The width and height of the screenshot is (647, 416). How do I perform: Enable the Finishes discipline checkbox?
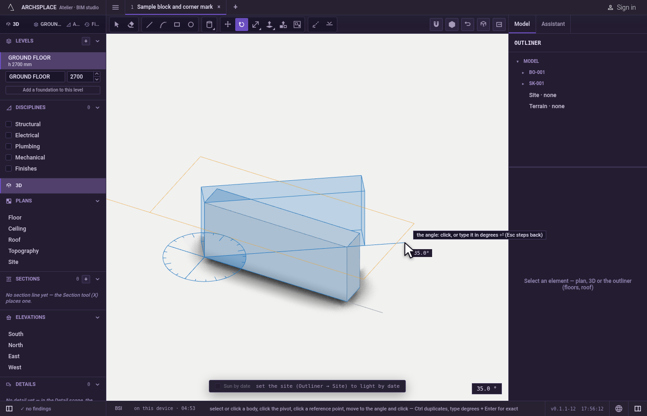coord(8,169)
